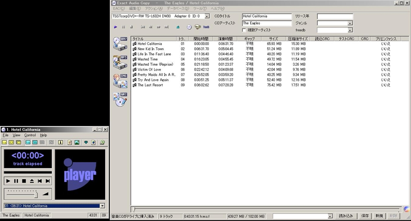Toggle the 複数アーティスト checkbox
This screenshot has width=411, height=221.
[x=244, y=30]
